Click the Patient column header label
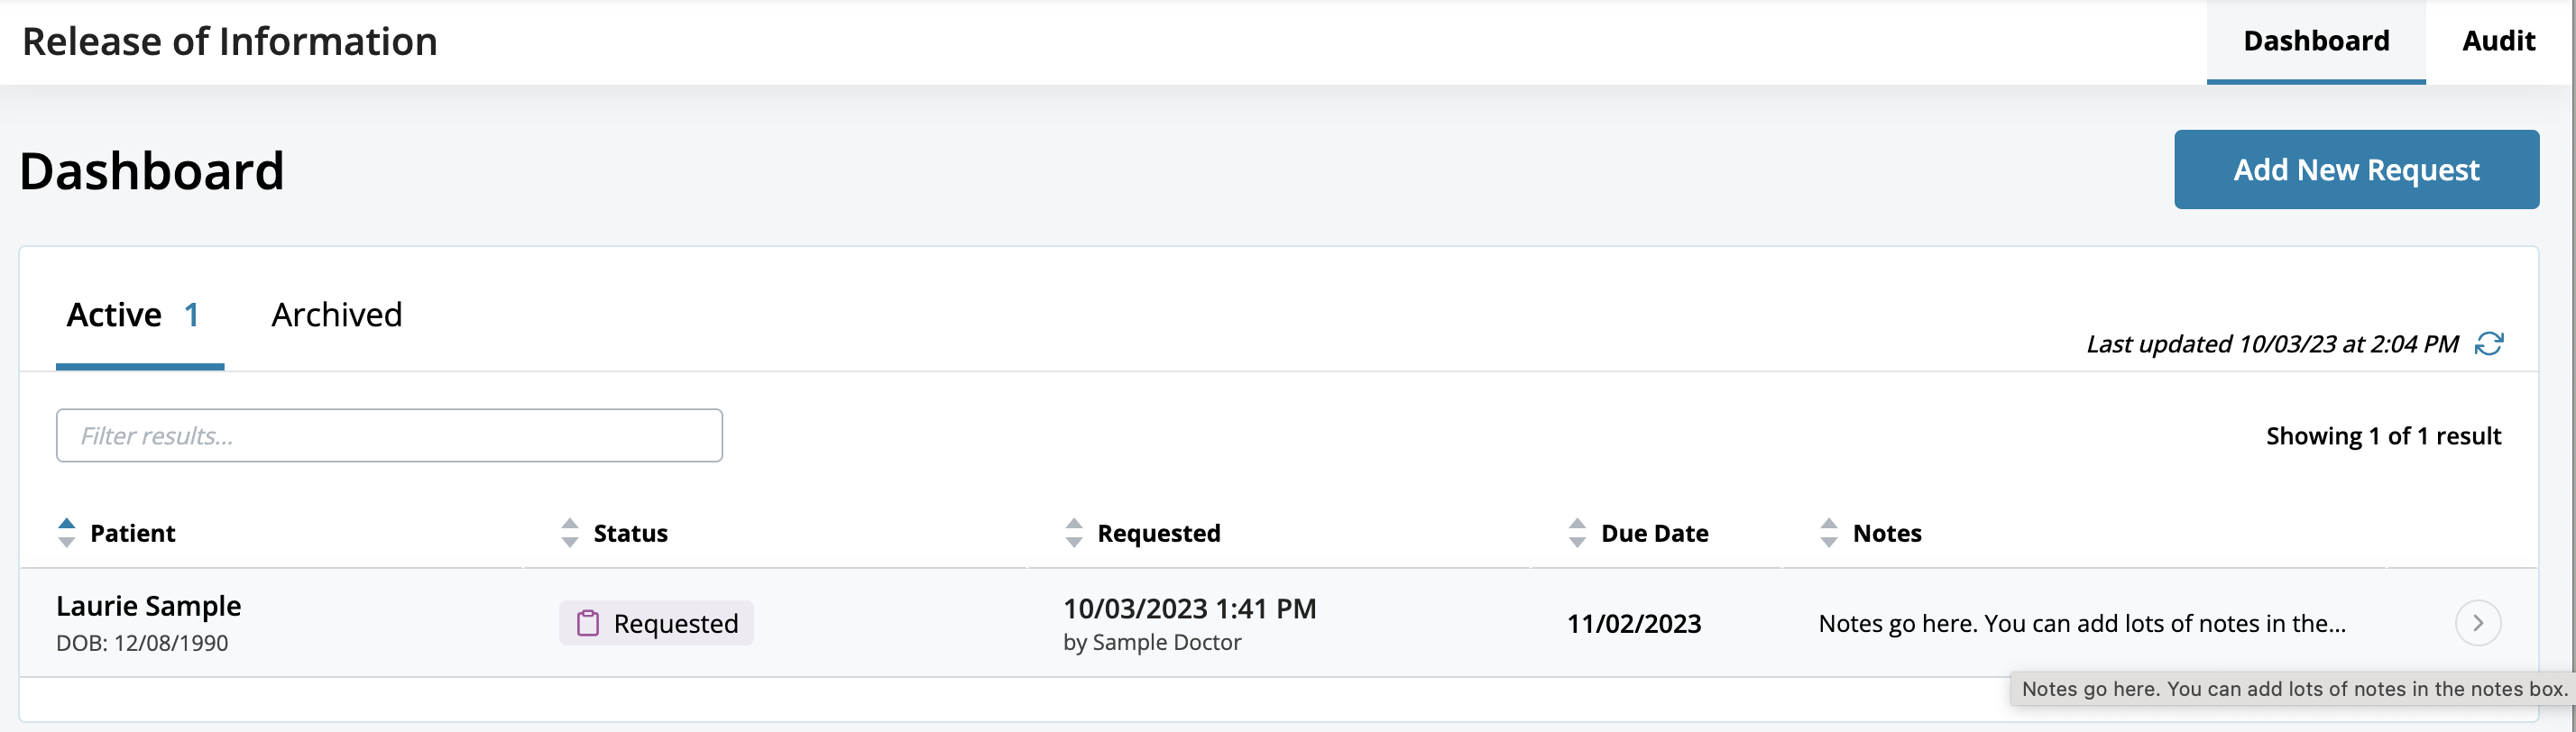 point(133,533)
